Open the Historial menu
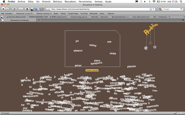 [x=46, y=2]
